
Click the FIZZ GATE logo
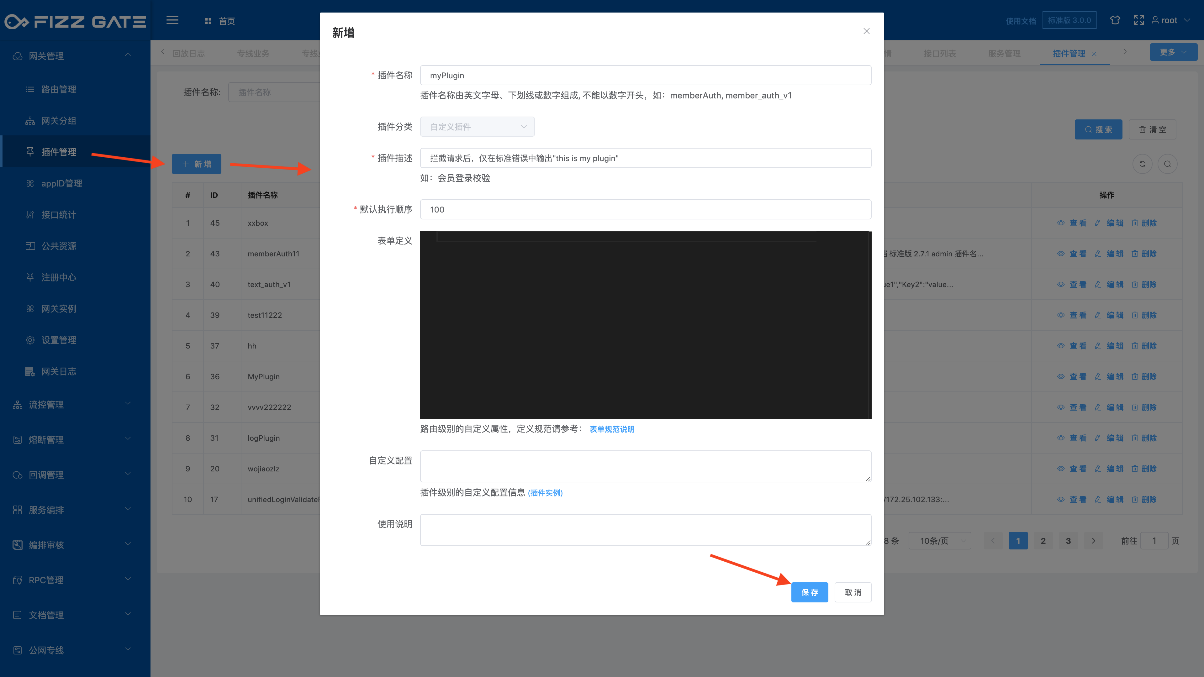(x=75, y=22)
